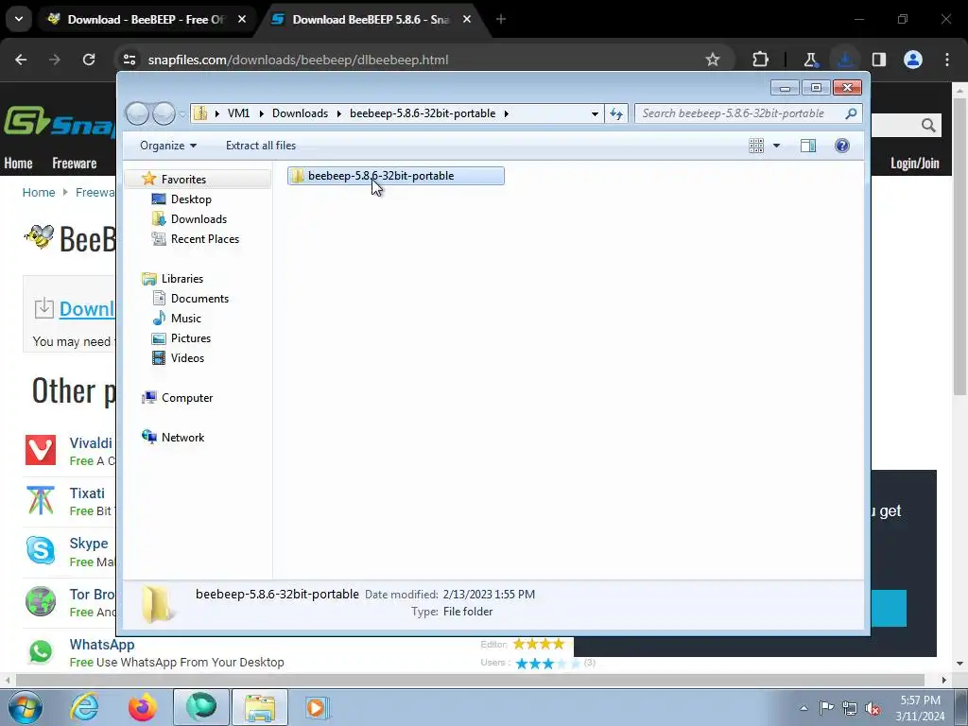Viewport: 968px width, 726px height.
Task: Click the Skype icon on the page
Action: pyautogui.click(x=41, y=551)
